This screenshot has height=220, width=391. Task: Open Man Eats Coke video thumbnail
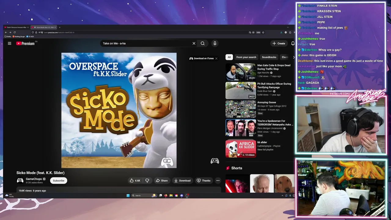tap(241, 72)
